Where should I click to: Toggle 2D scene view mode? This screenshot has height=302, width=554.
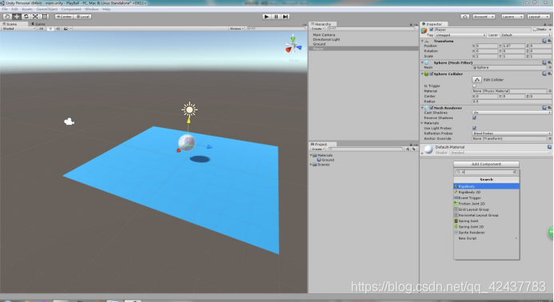(x=42, y=29)
